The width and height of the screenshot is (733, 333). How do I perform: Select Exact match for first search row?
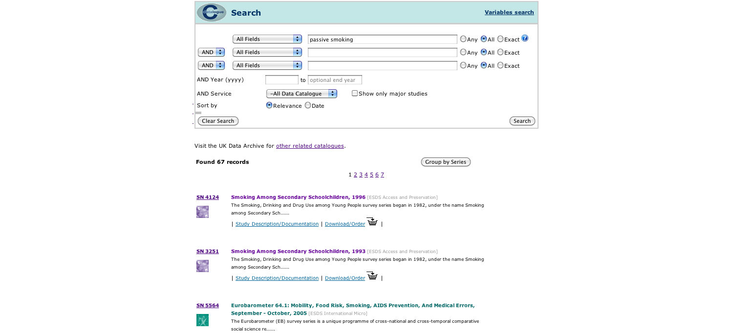click(x=500, y=39)
